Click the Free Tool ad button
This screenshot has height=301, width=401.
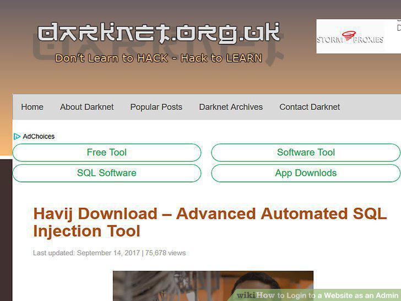(x=107, y=152)
